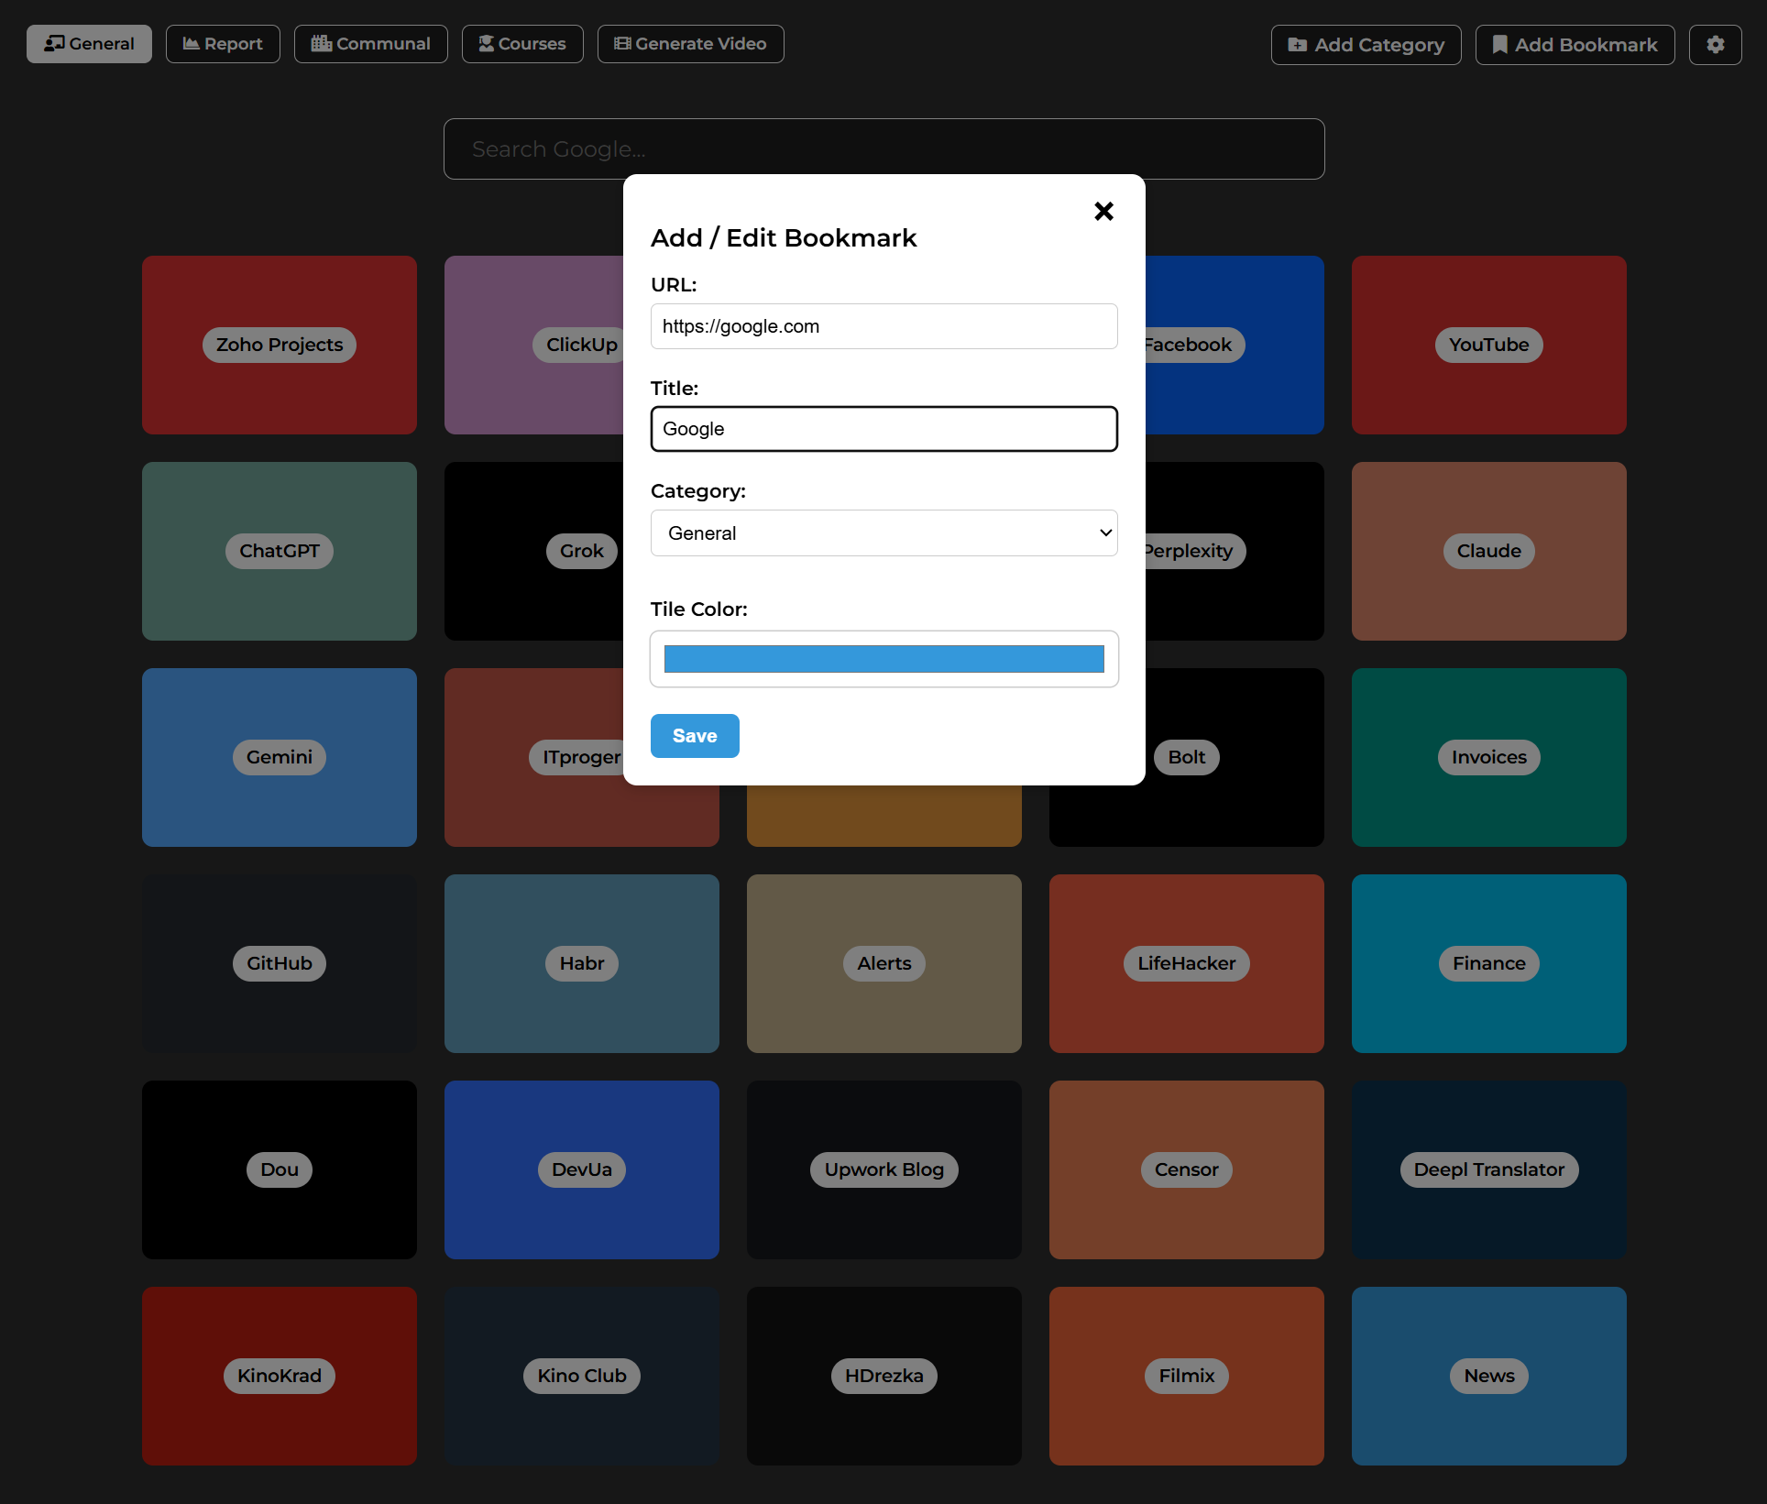The image size is (1767, 1504).
Task: Select the General tab
Action: point(89,44)
